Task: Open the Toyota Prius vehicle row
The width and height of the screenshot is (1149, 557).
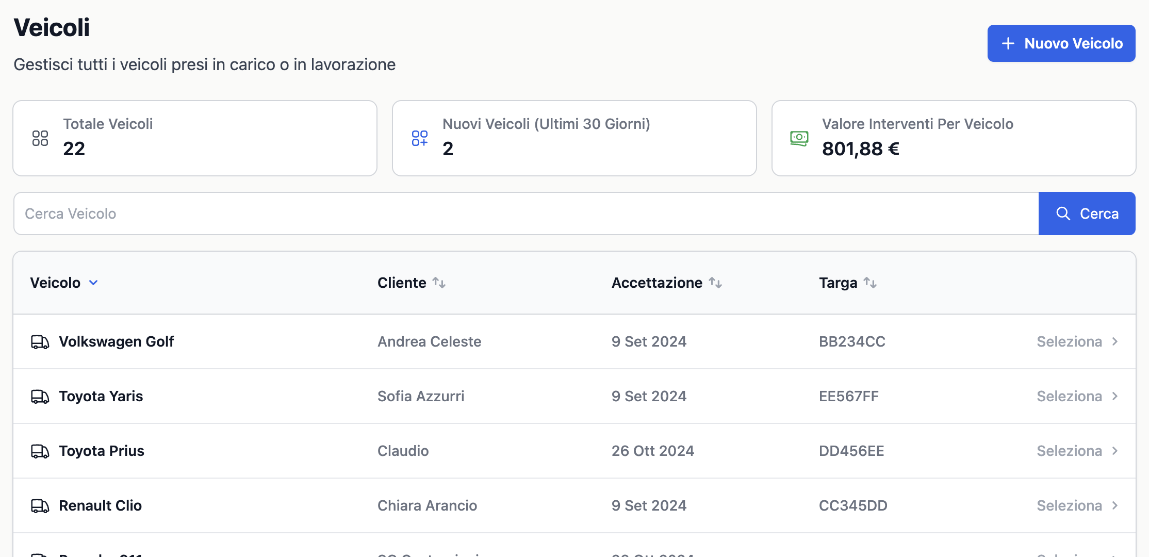Action: pyautogui.click(x=574, y=451)
